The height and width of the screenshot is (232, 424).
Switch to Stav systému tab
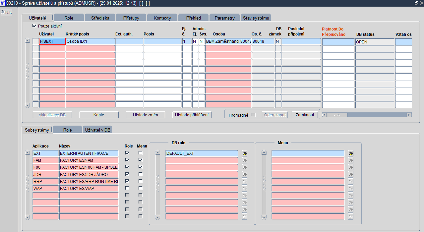pyautogui.click(x=256, y=18)
